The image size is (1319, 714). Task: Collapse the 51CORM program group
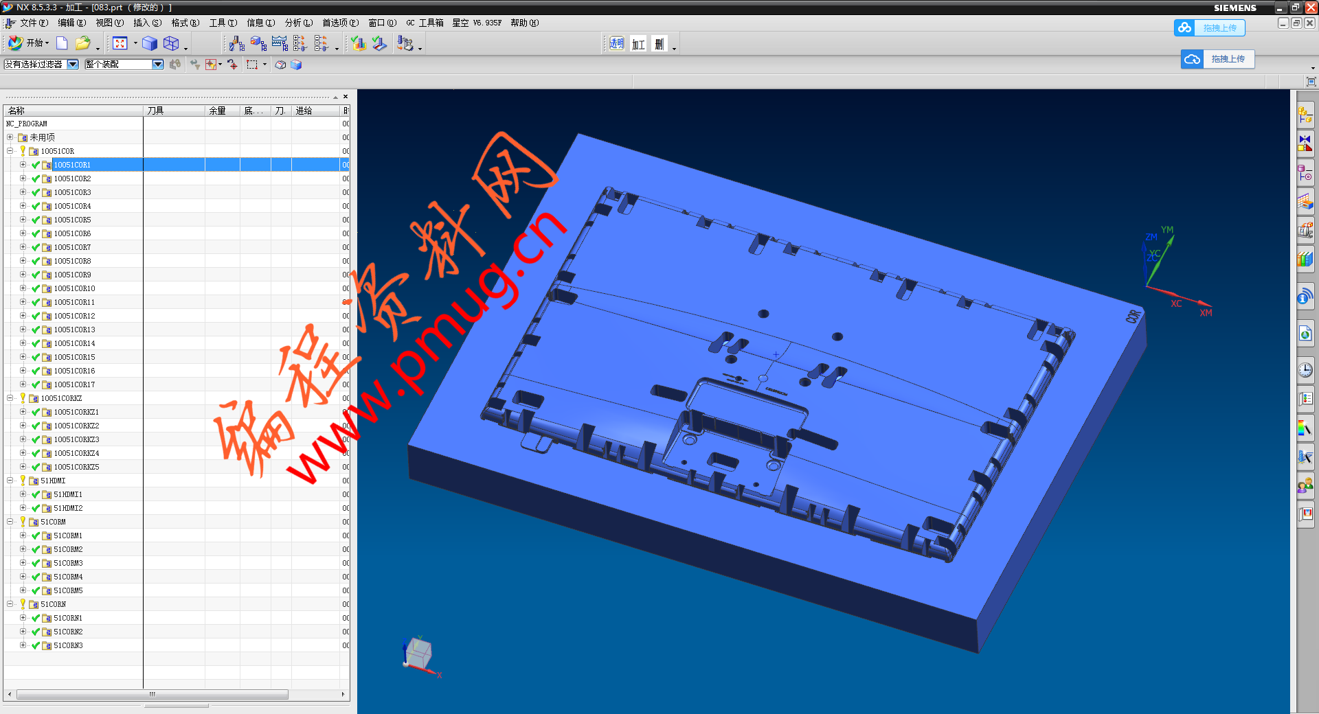pos(10,522)
